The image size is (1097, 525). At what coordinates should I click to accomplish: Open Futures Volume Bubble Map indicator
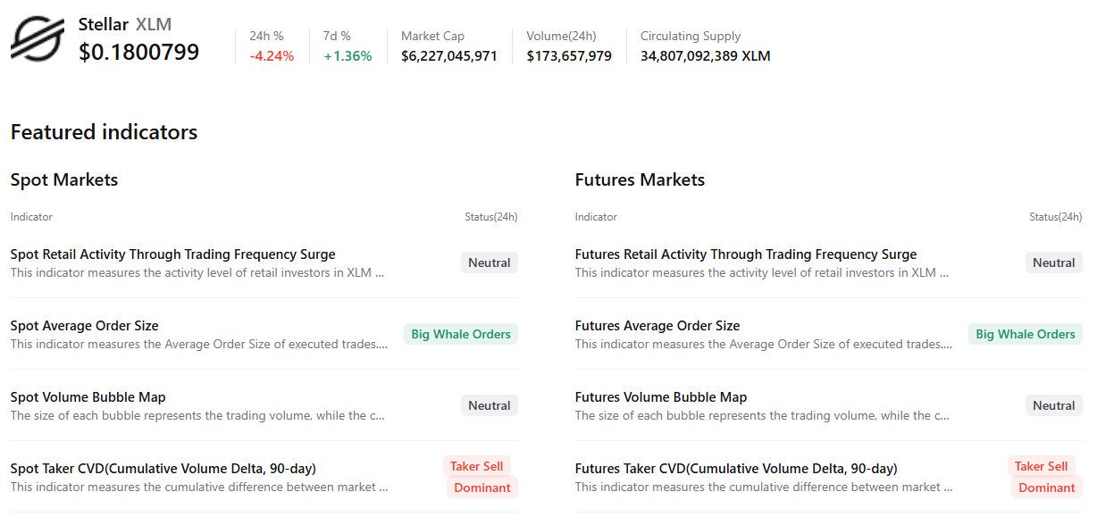point(661,397)
